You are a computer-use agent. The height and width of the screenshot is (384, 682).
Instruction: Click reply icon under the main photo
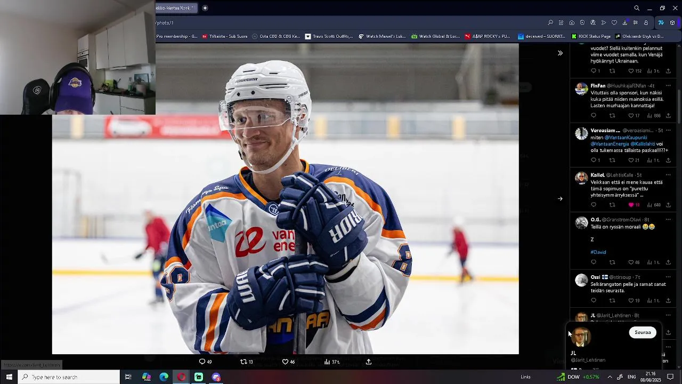pyautogui.click(x=202, y=362)
